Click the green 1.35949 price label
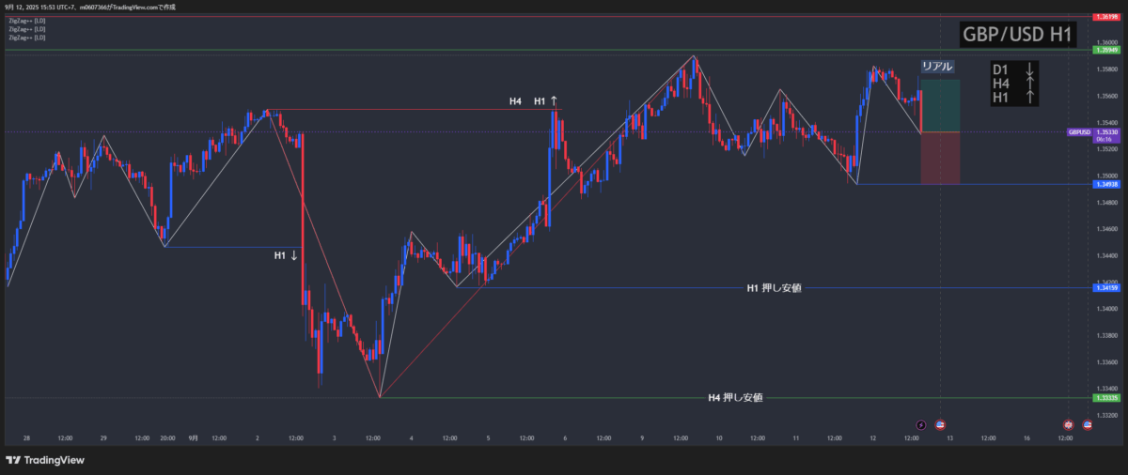 1104,50
